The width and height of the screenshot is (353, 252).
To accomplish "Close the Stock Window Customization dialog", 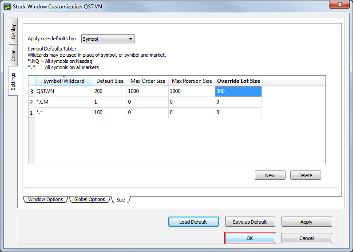I will point(339,6).
